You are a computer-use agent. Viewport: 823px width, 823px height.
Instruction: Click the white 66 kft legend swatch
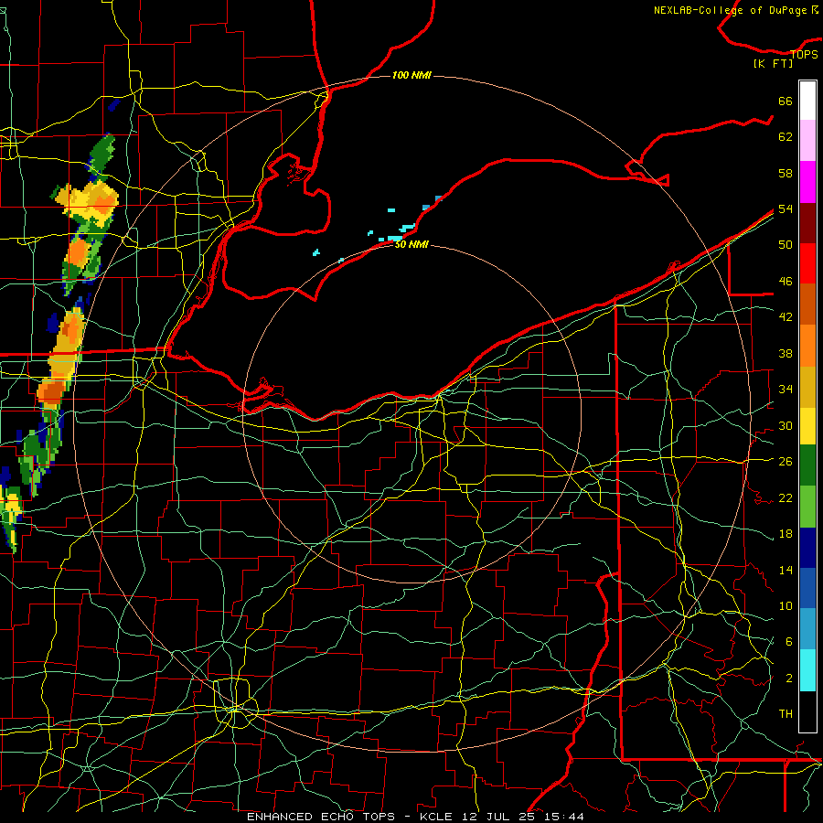click(807, 101)
